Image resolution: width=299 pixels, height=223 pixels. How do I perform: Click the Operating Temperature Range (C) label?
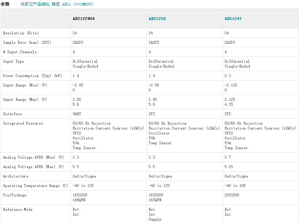click(35, 186)
